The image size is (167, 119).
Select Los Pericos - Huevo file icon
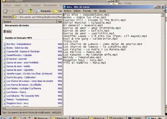pyautogui.click(x=5, y=92)
